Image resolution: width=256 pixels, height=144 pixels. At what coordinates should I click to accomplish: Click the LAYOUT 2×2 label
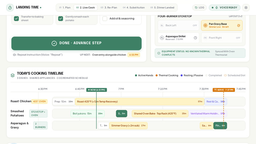point(235,16)
